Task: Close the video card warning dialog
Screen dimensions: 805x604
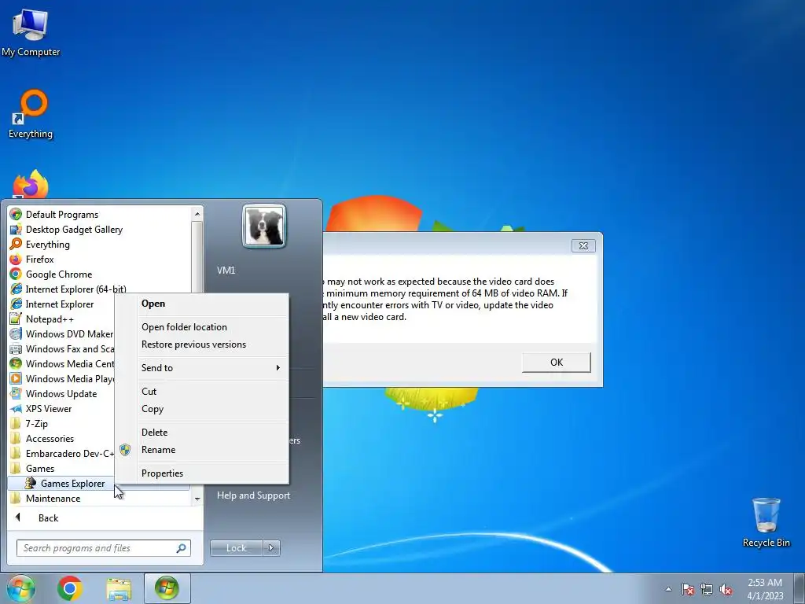Action: point(583,245)
